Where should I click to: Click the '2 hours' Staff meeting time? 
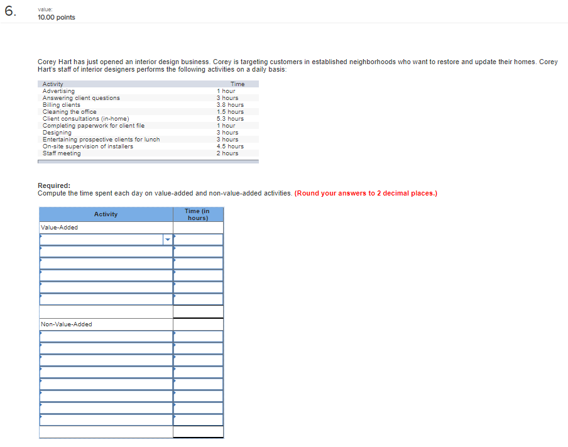[227, 153]
